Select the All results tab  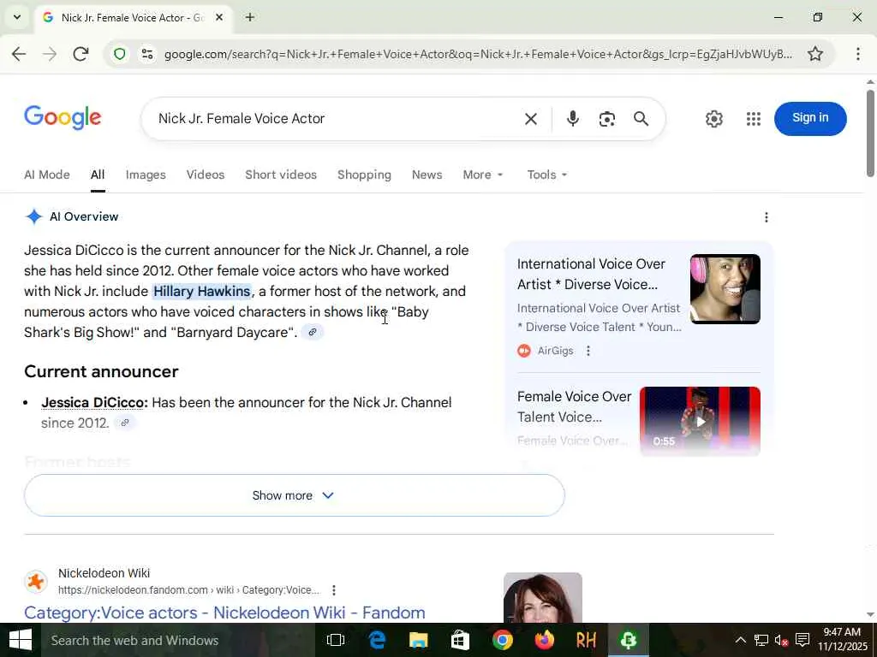click(98, 175)
